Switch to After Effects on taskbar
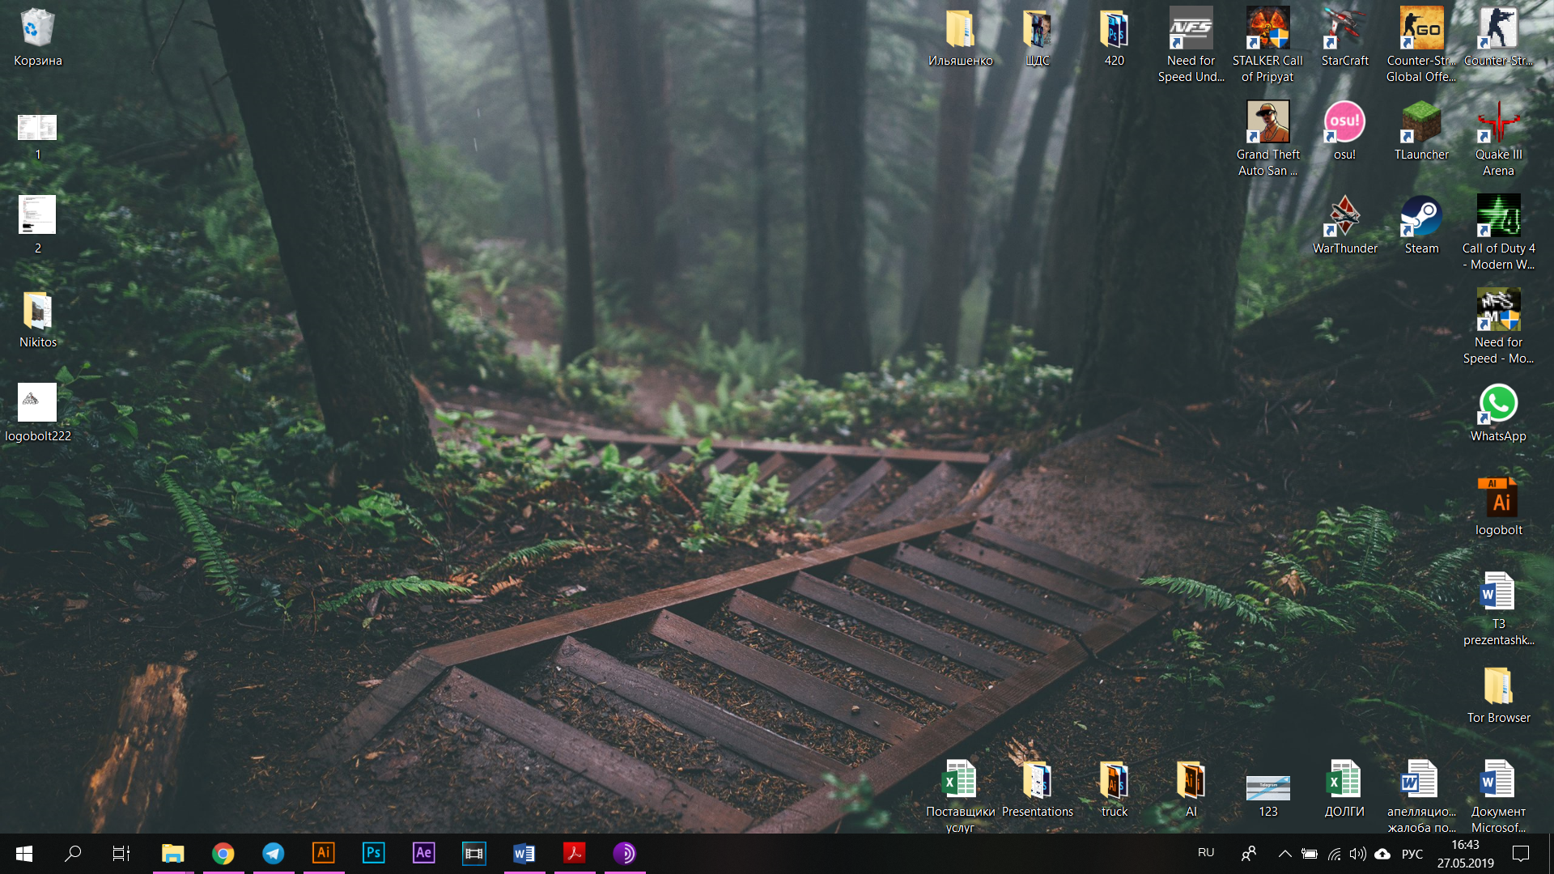The height and width of the screenshot is (874, 1554). pos(423,854)
